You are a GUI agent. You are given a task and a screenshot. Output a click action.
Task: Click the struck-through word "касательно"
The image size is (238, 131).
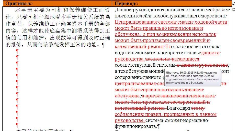tap(158, 59)
